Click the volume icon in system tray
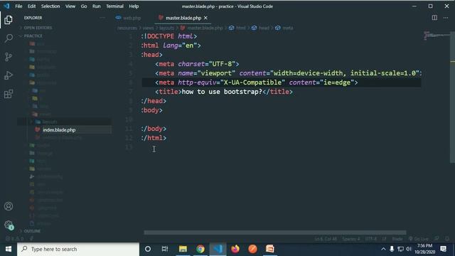The height and width of the screenshot is (256, 455). pos(409,249)
